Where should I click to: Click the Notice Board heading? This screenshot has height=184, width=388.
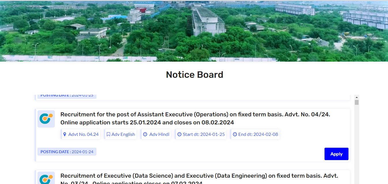pyautogui.click(x=194, y=75)
